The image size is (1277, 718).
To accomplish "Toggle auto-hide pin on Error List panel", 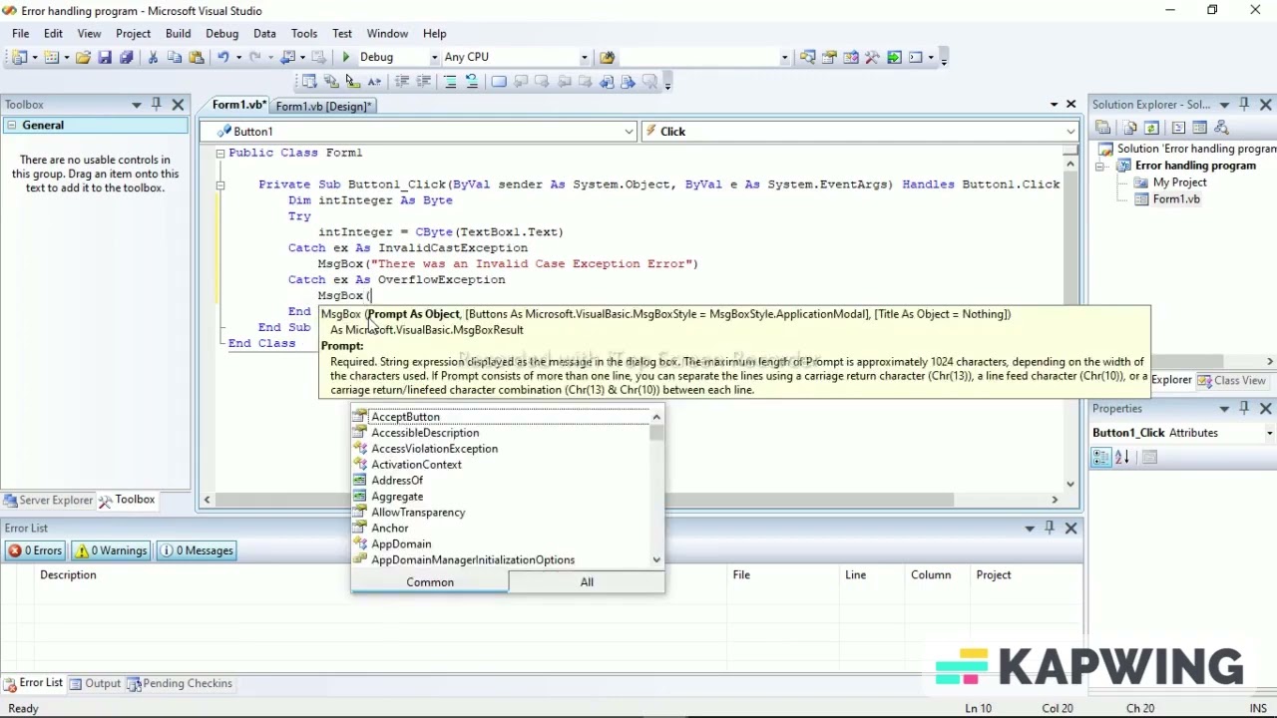I will click(x=1050, y=528).
